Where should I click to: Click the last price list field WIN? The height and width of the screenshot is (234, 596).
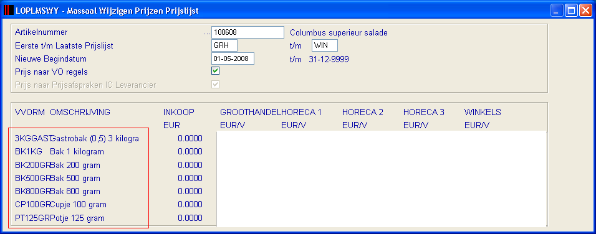[x=325, y=45]
